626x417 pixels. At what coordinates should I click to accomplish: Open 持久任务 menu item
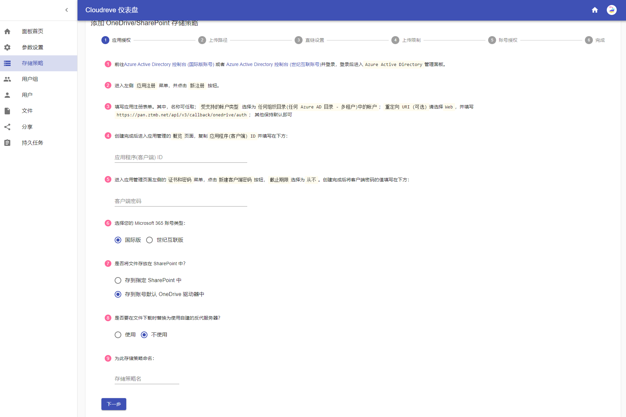tap(39, 143)
